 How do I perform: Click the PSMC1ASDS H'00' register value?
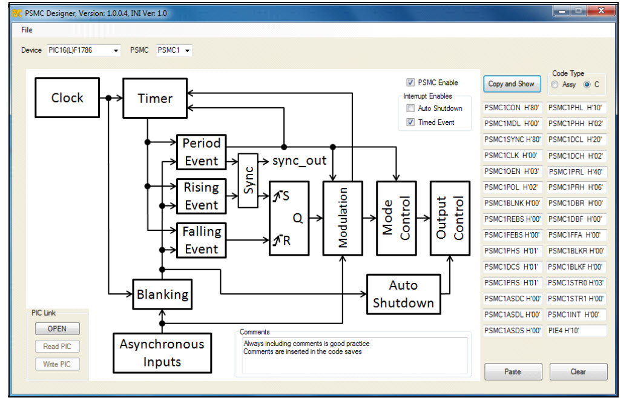512,331
